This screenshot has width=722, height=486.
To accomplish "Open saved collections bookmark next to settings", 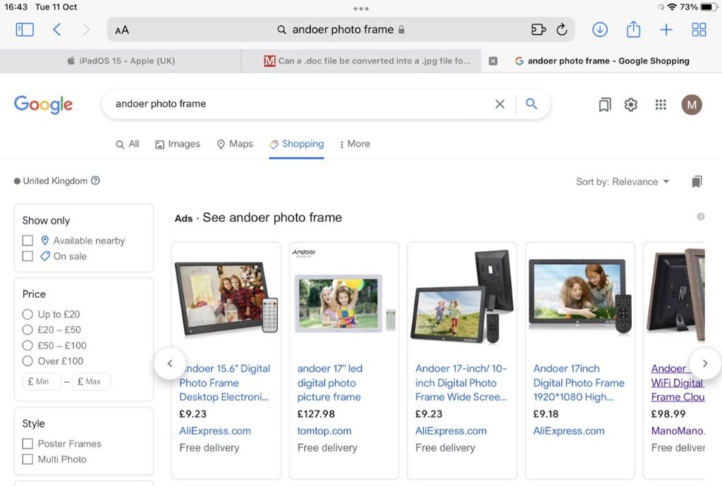I will (604, 105).
